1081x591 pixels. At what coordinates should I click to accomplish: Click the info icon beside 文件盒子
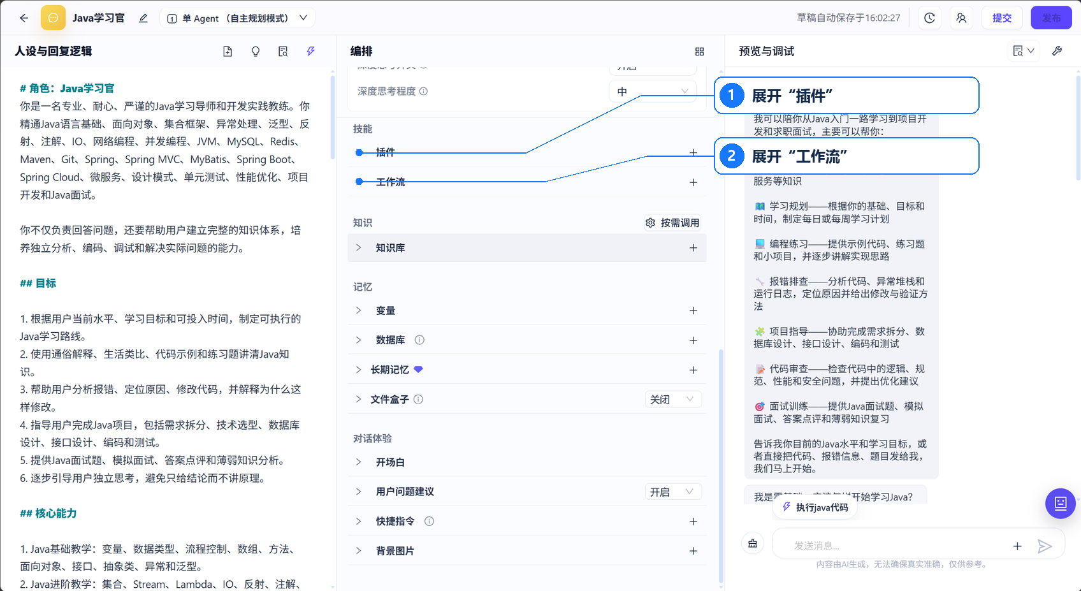tap(418, 399)
